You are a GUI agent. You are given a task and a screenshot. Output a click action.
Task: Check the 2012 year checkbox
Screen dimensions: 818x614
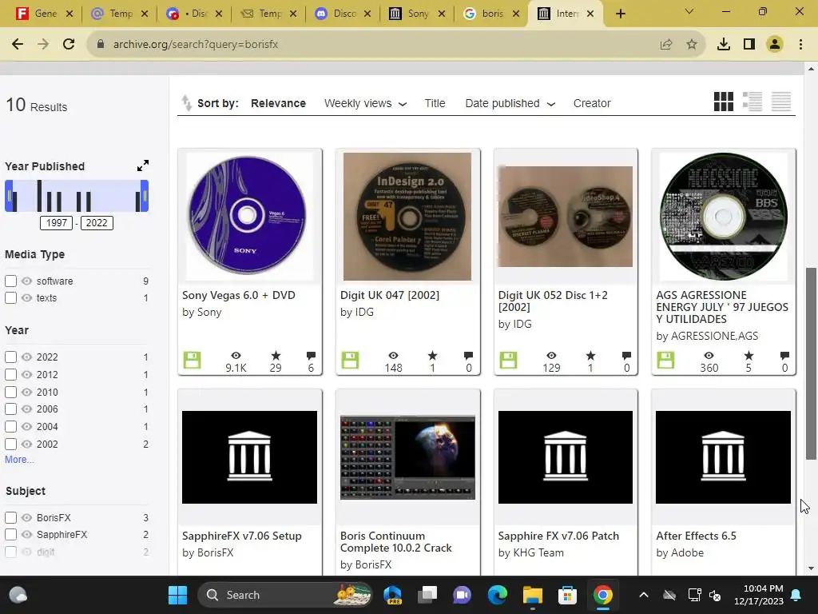pos(10,374)
